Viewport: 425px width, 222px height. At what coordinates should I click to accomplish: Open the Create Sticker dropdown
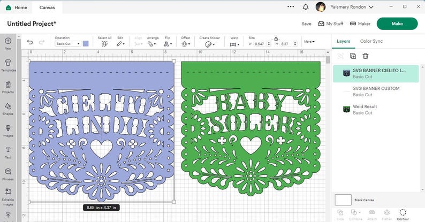[209, 44]
